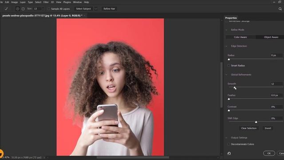Open the Edit menu
Viewport: 284px width, 160px height.
7,2
